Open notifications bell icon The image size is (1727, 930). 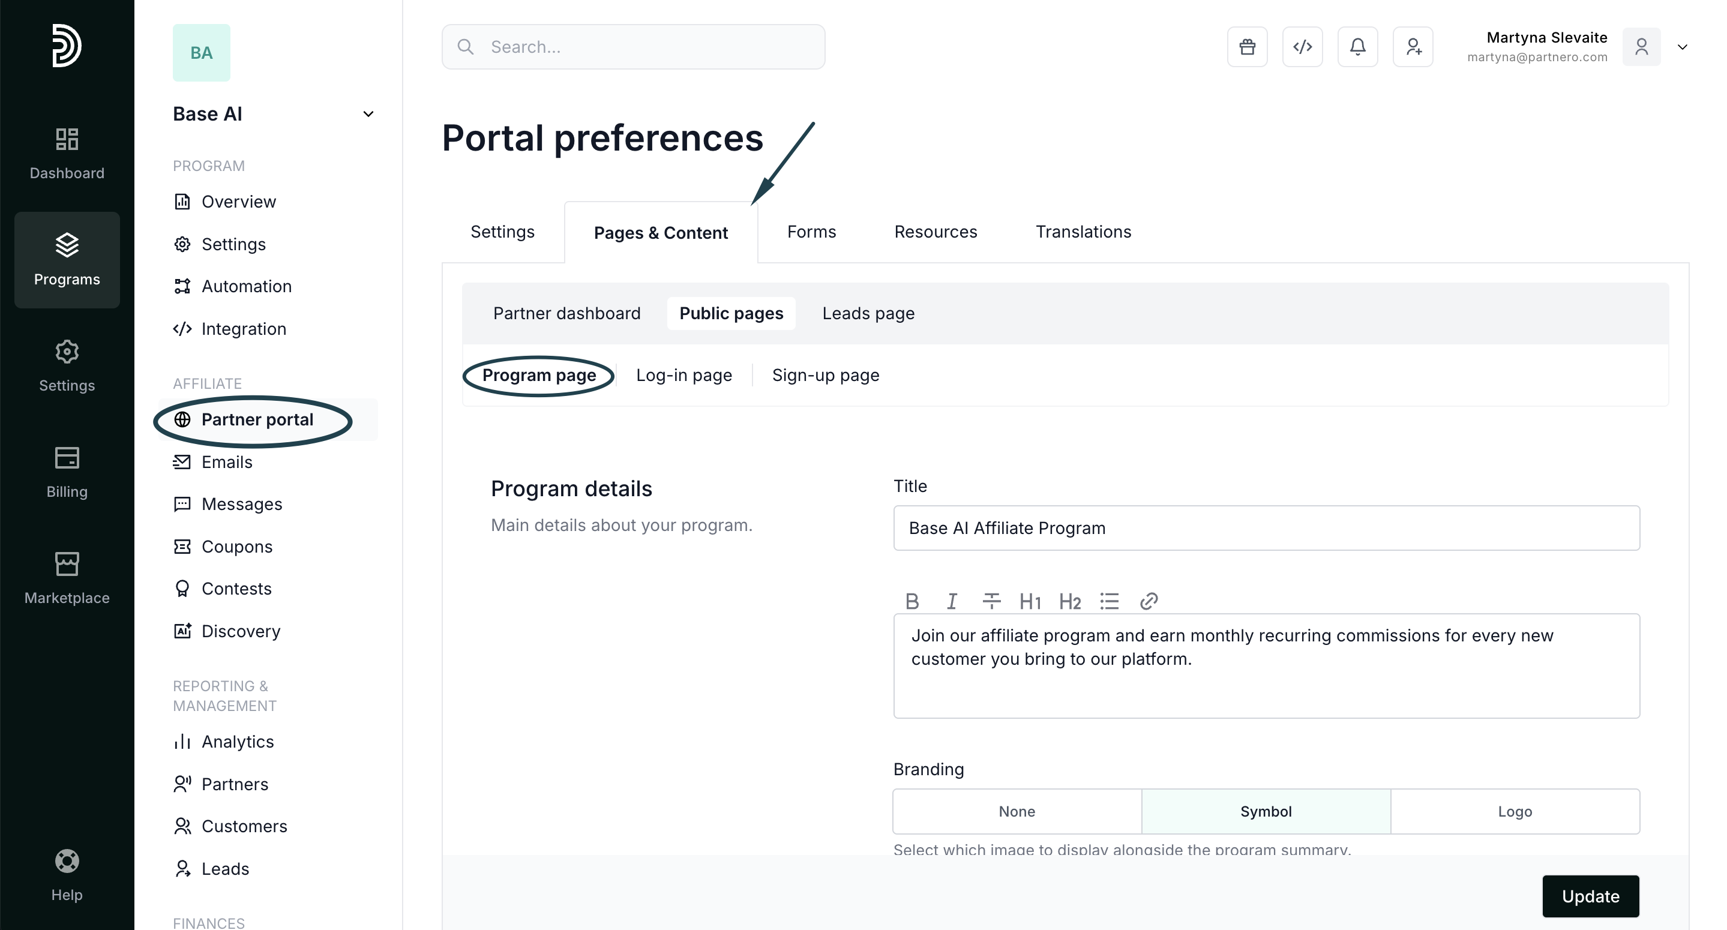coord(1357,47)
